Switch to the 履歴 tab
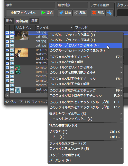The width and height of the screenshot is (128, 166). [34, 21]
